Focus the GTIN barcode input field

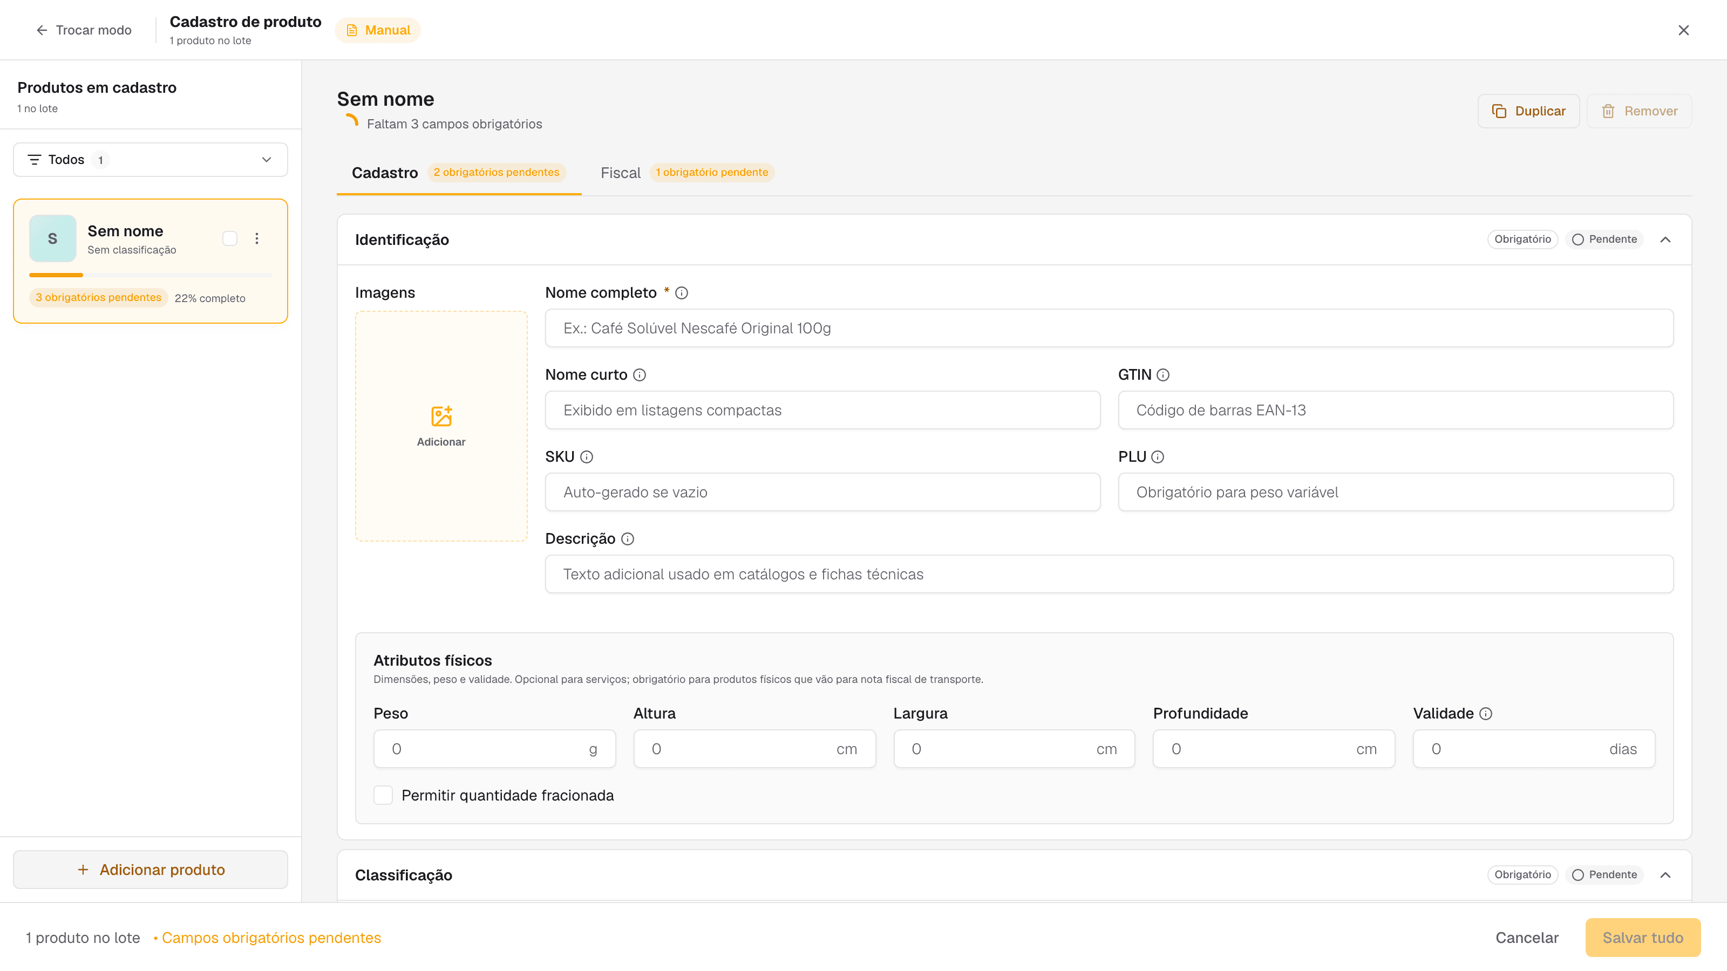(1395, 410)
